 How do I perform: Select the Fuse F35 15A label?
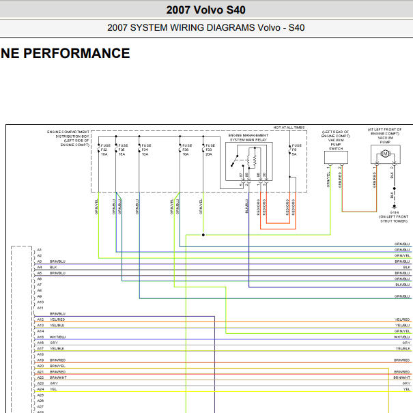(x=123, y=149)
